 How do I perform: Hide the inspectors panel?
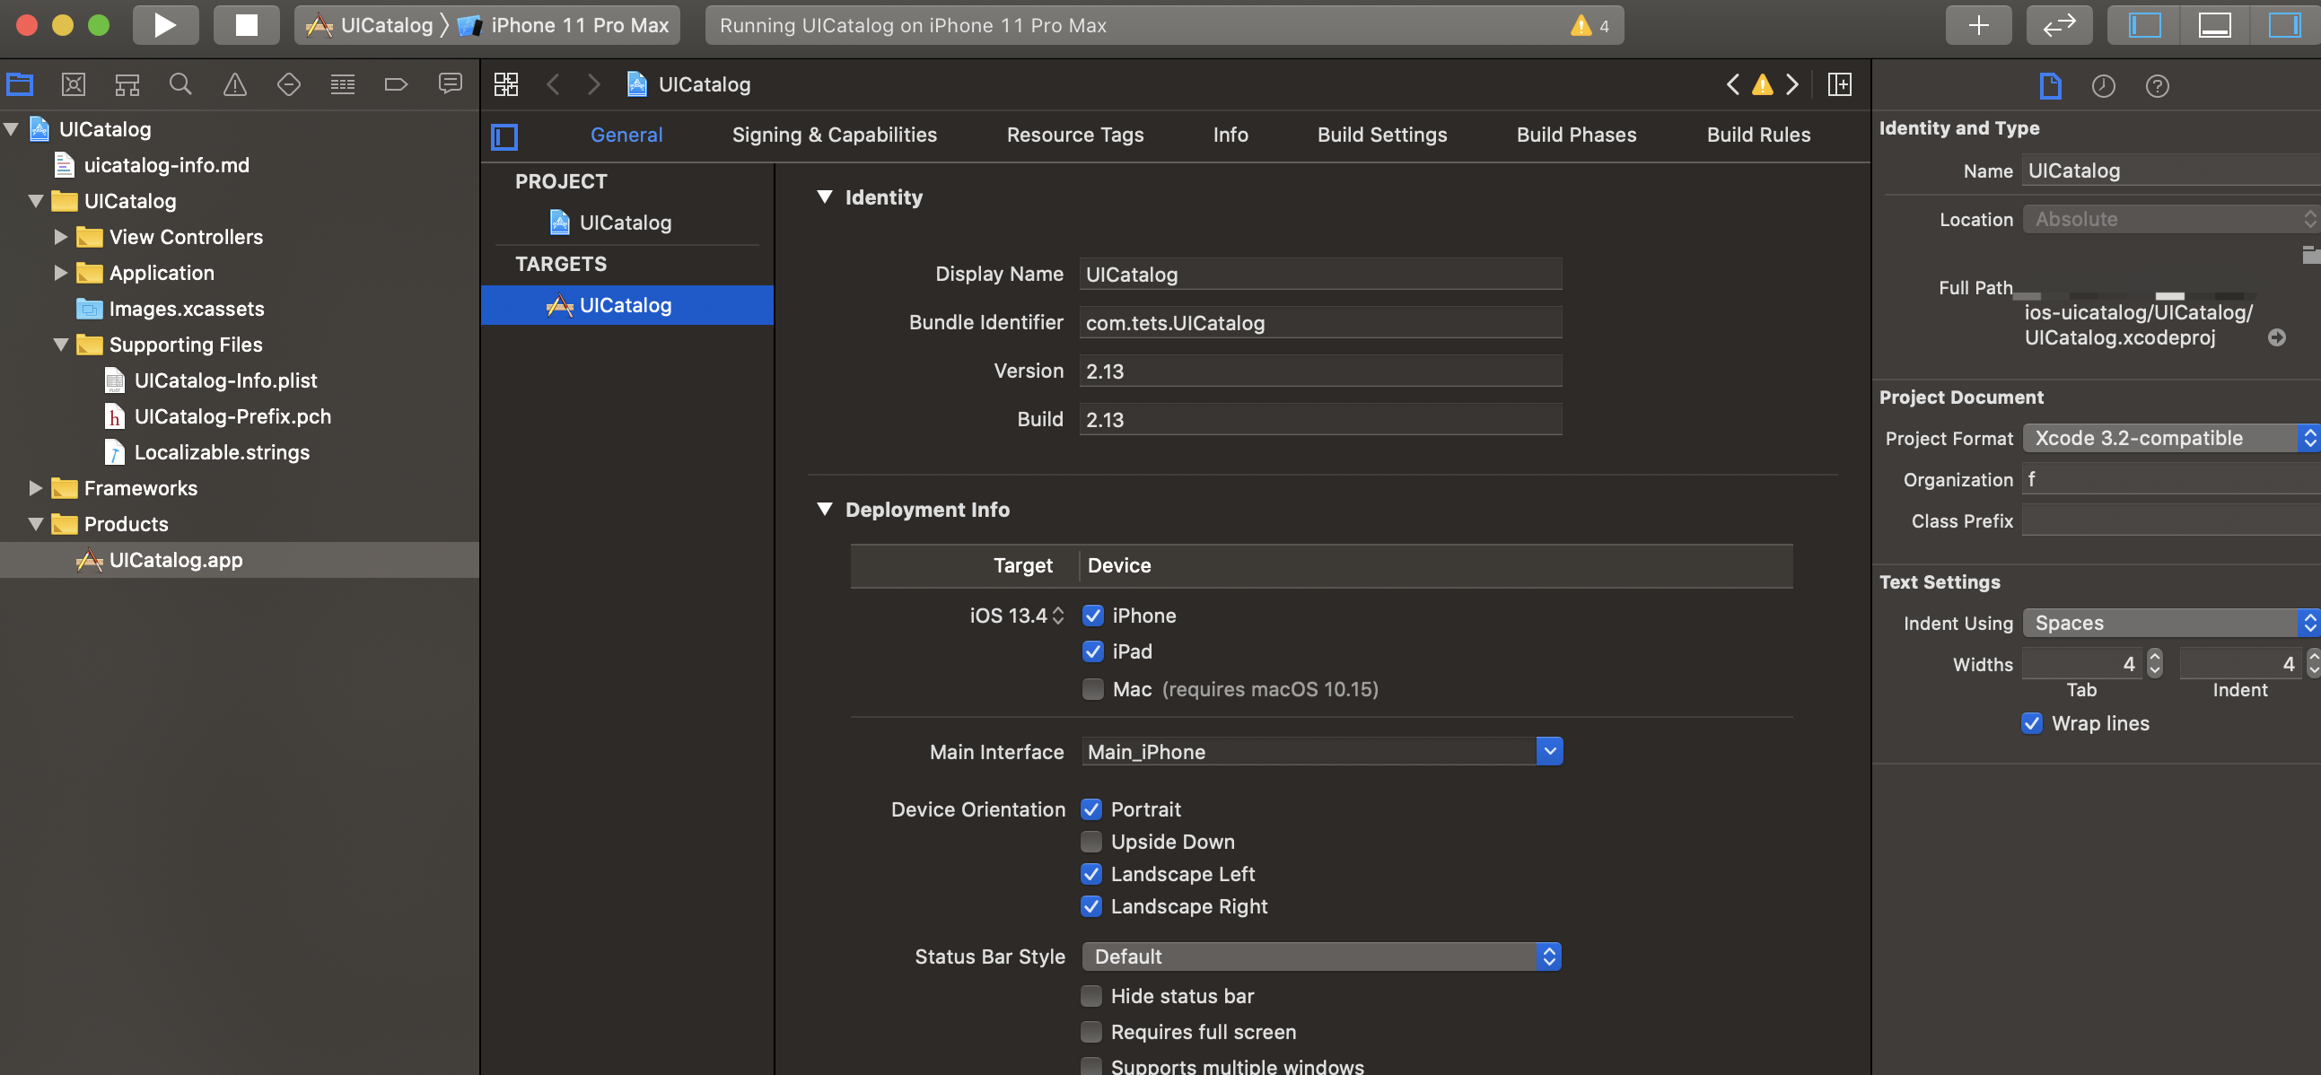tap(2284, 25)
